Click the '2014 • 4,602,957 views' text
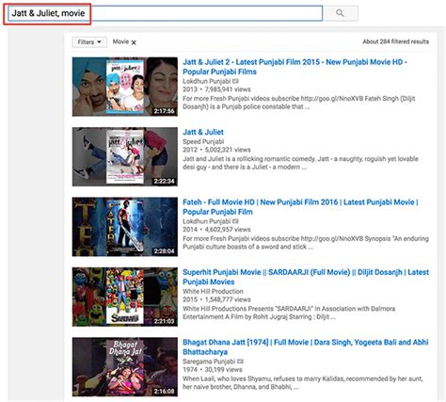446x402 pixels. pos(216,230)
